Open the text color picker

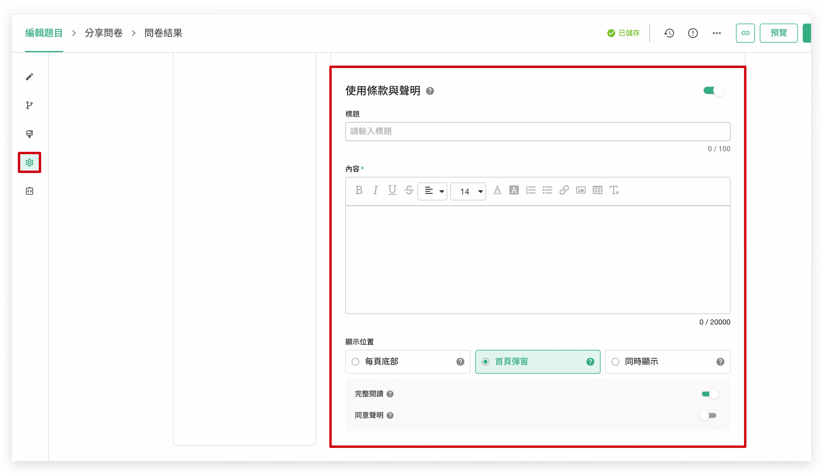point(497,190)
